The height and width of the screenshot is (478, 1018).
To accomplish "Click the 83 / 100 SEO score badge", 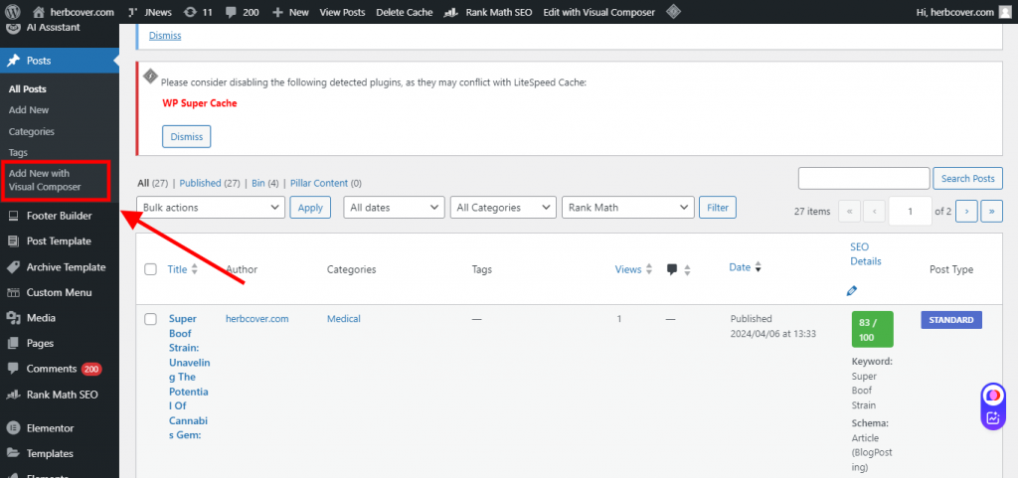I will [873, 330].
